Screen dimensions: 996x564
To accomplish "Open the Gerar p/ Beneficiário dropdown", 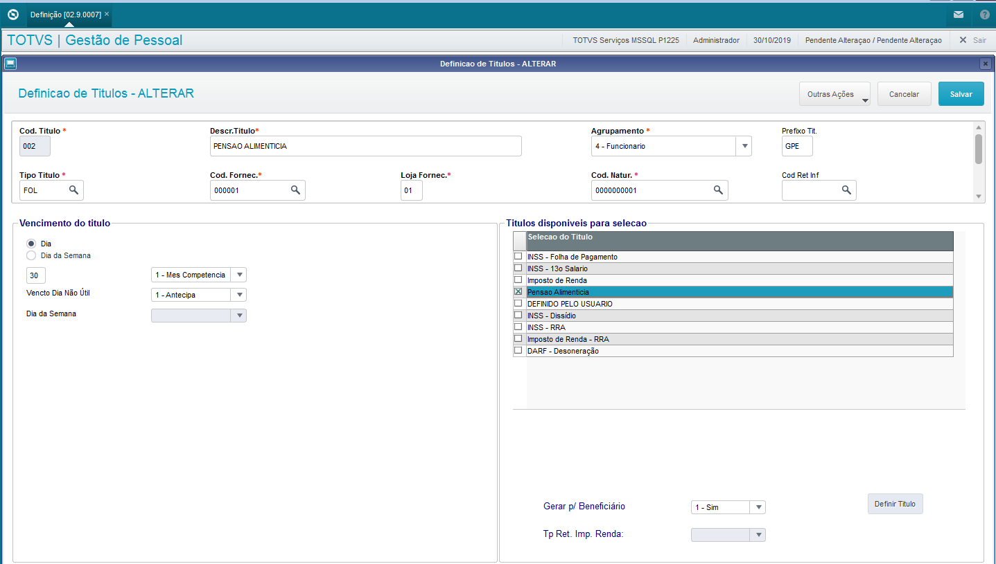I will [758, 507].
